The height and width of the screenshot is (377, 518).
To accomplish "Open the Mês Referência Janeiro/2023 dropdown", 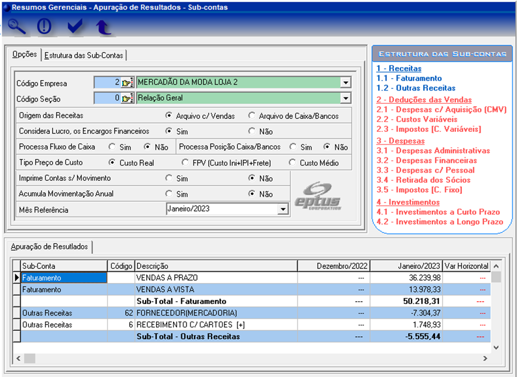I will pyautogui.click(x=283, y=209).
